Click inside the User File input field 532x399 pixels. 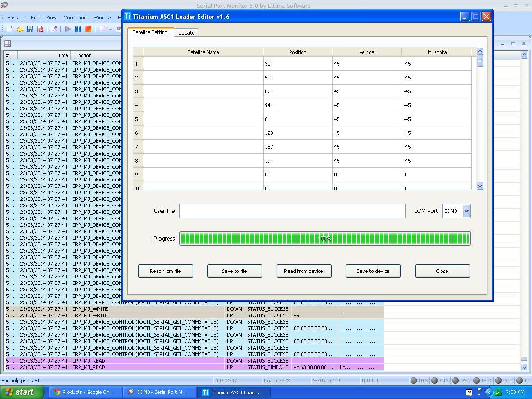click(x=292, y=211)
